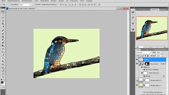Screen dimensions: 169x95
Task: Show the Заливка цветом 2 layer
Action: 137,80
